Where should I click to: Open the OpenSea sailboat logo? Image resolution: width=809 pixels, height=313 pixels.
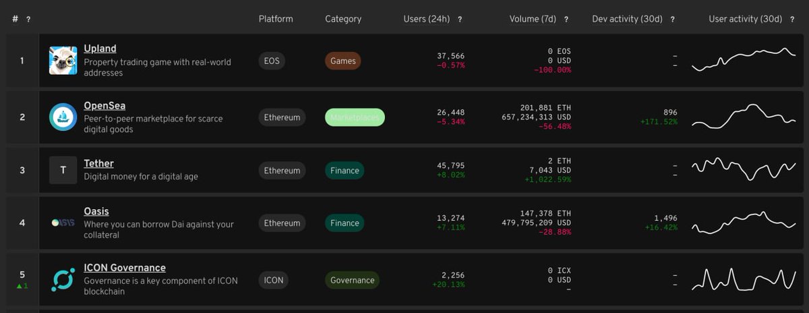[63, 117]
